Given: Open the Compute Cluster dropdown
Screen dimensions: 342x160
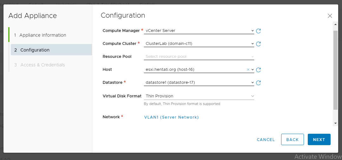Looking at the screenshot, I should pos(199,44).
